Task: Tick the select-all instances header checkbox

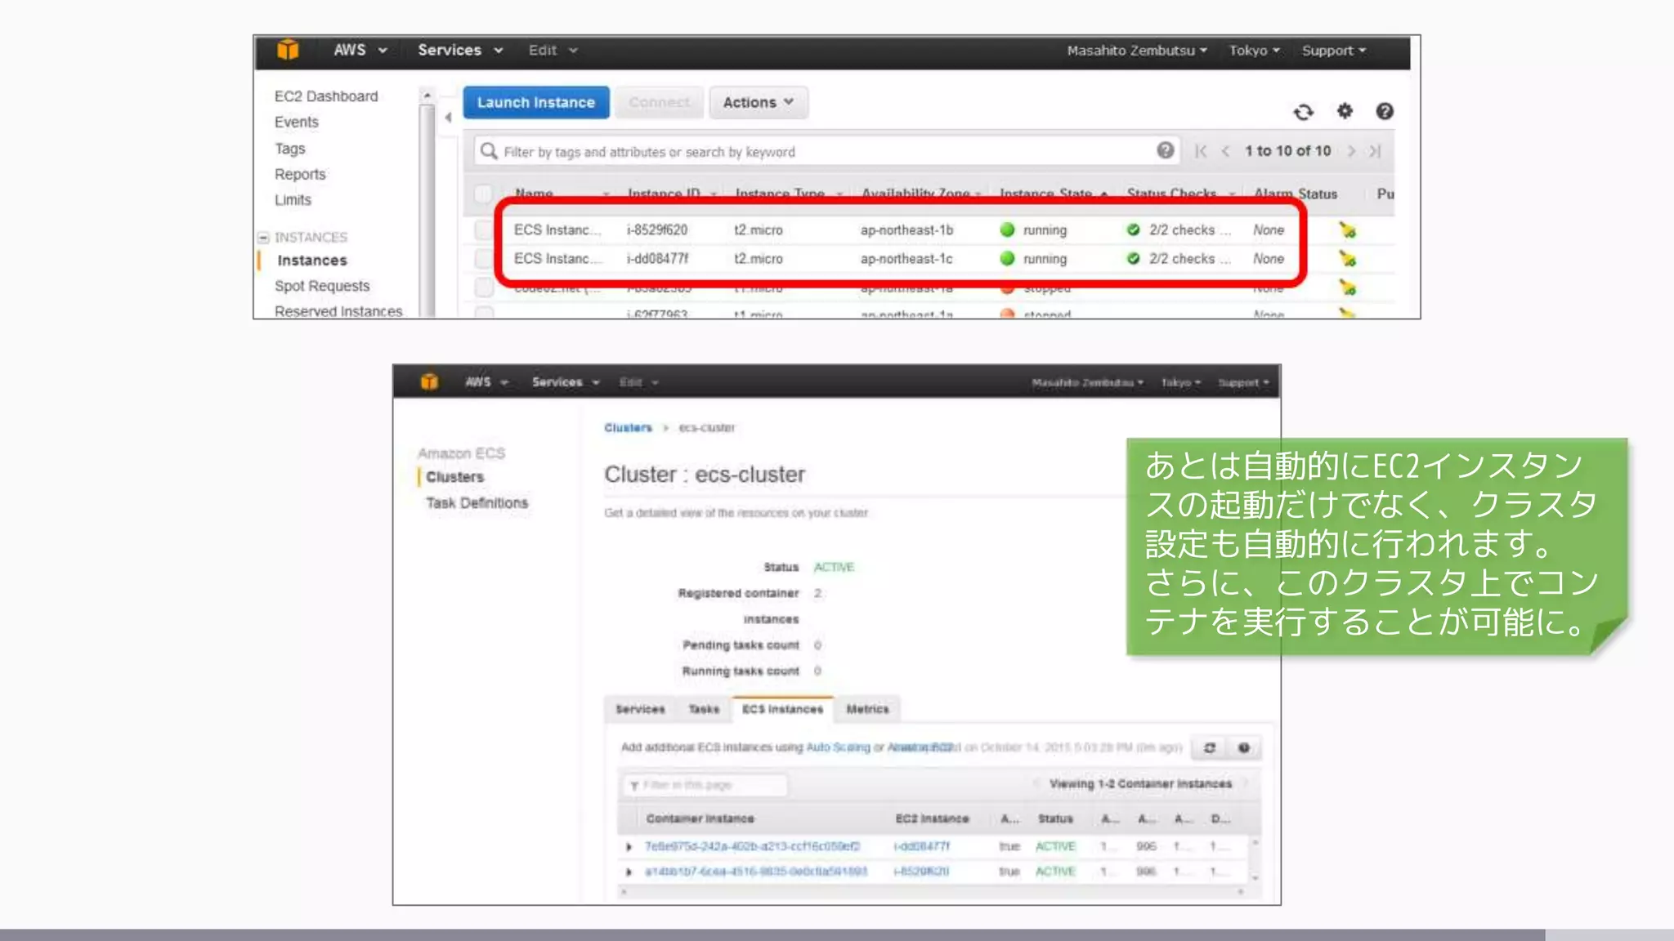Action: (x=484, y=194)
